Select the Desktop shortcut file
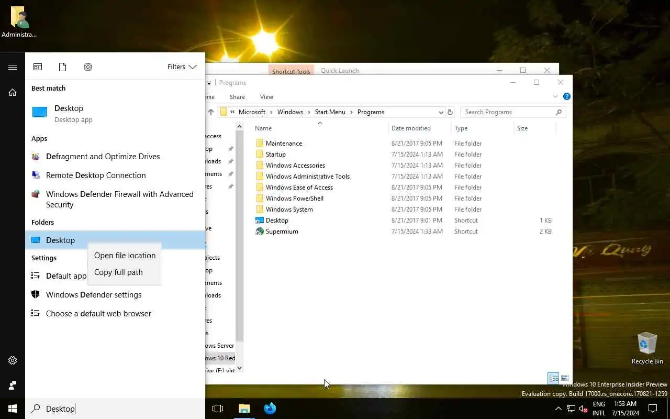 277,220
